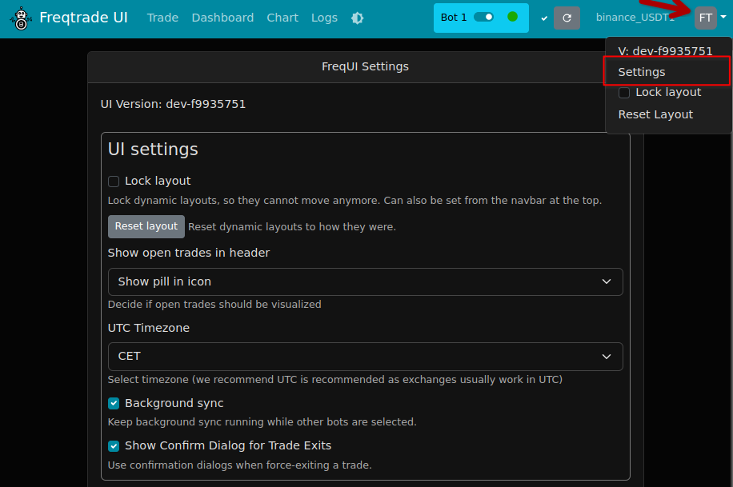Open the UTC Timezone dropdown showing CET
The width and height of the screenshot is (733, 487).
pyautogui.click(x=365, y=356)
